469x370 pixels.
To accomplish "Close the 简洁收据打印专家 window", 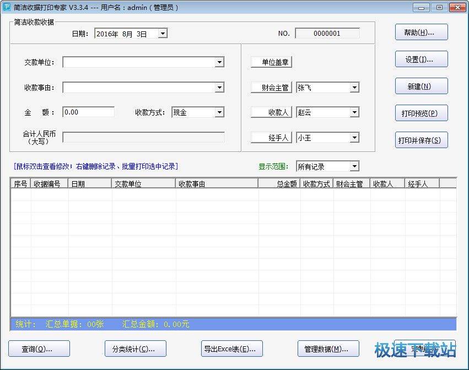I will 457,8.
